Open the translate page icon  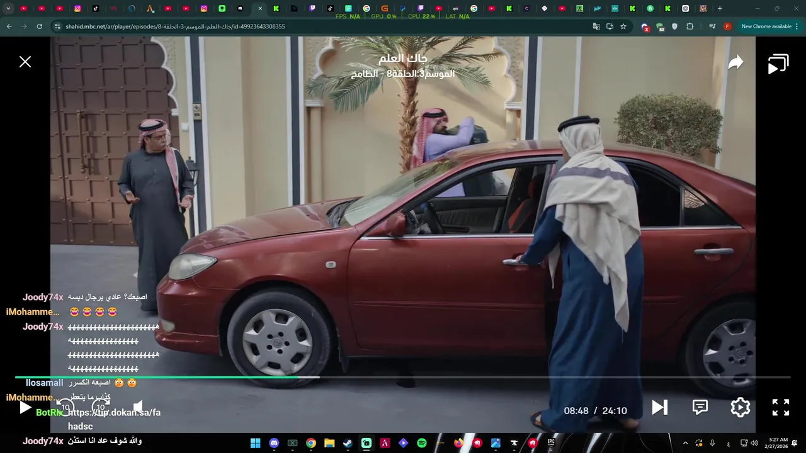point(596,26)
